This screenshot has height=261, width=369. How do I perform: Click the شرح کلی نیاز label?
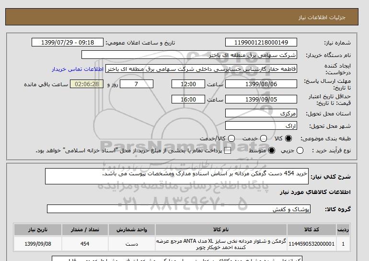tap(331, 177)
